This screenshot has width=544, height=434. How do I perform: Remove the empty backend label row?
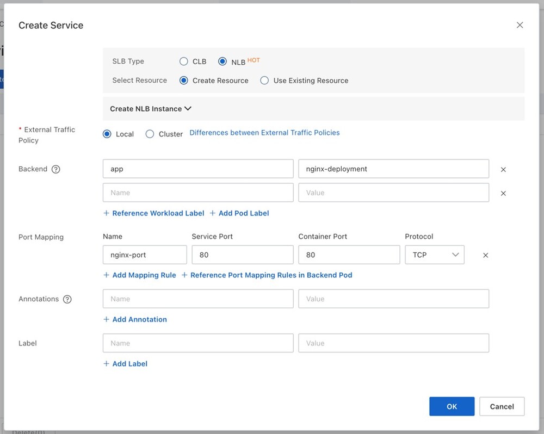pyautogui.click(x=503, y=193)
